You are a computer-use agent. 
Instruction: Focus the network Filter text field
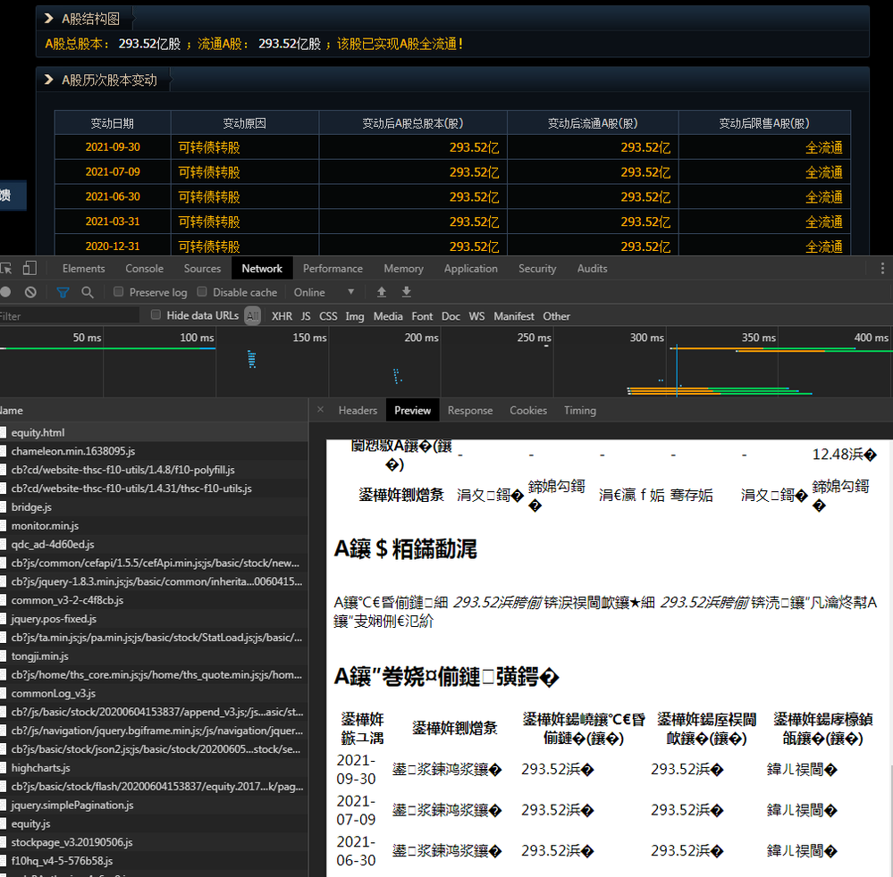(70, 316)
